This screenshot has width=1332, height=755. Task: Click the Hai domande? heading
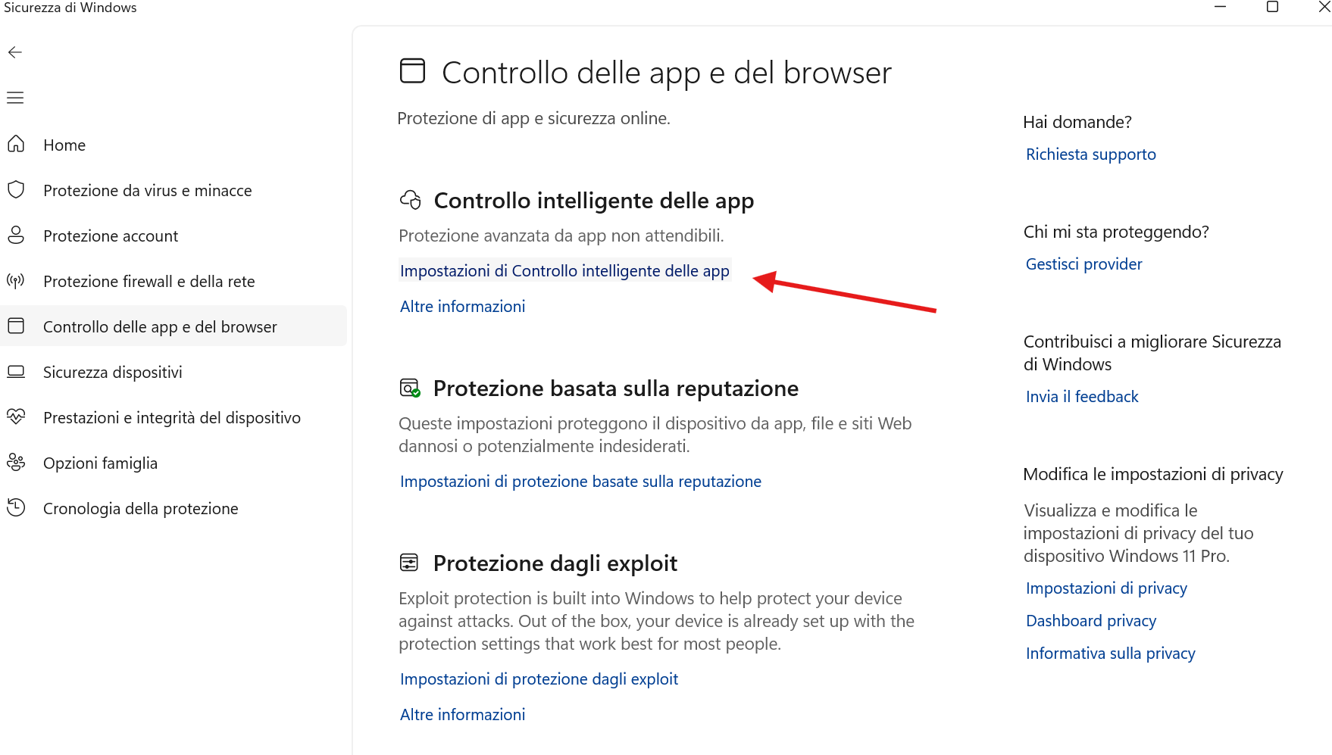click(x=1077, y=122)
